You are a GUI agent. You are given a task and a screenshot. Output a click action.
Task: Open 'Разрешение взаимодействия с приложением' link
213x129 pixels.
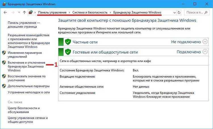[29, 41]
